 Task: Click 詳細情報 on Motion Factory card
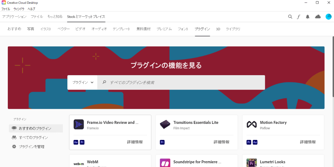coord(308,142)
